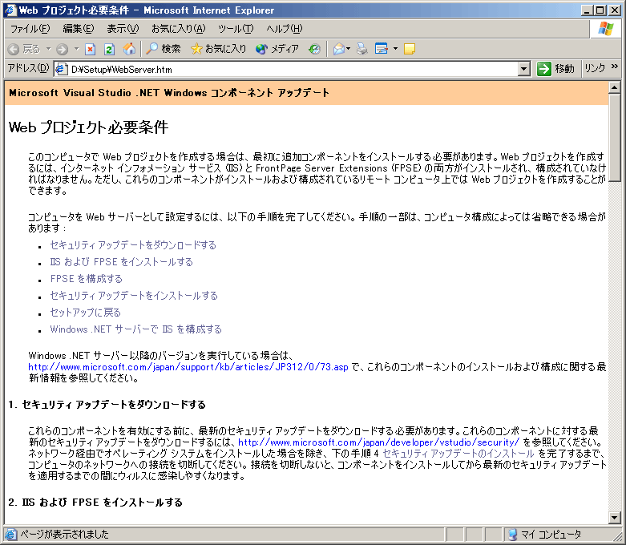Click the Windows flag logo
626x545 pixels.
pyautogui.click(x=606, y=29)
